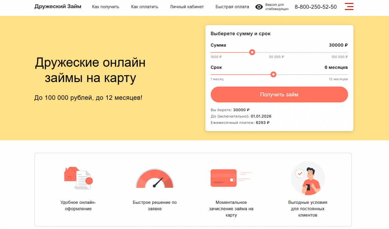
Task: Click the Версия для слабовидящих link
Action: click(277, 7)
